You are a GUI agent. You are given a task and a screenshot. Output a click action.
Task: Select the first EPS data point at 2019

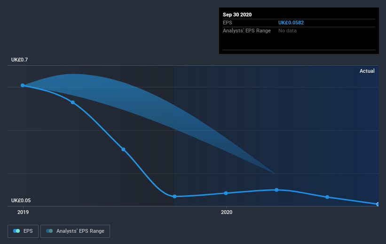[x=23, y=85]
